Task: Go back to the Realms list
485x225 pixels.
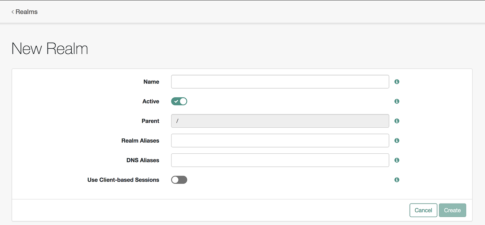Action: pyautogui.click(x=25, y=12)
